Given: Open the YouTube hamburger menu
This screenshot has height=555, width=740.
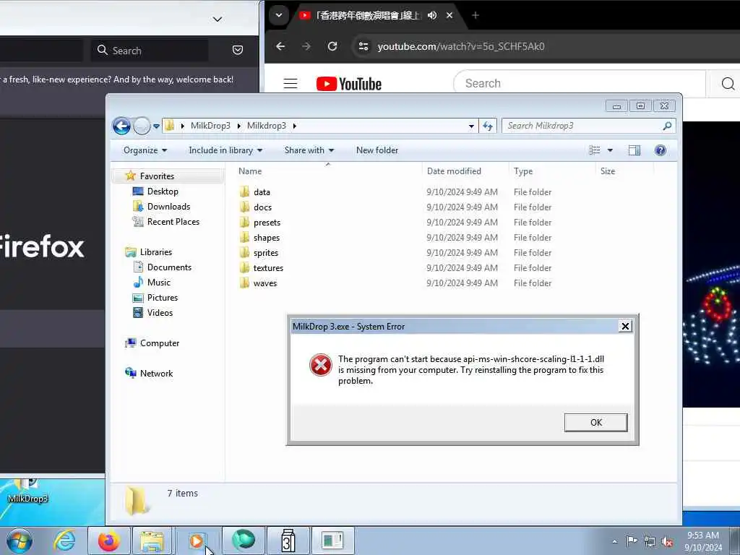Looking at the screenshot, I should click(x=291, y=84).
